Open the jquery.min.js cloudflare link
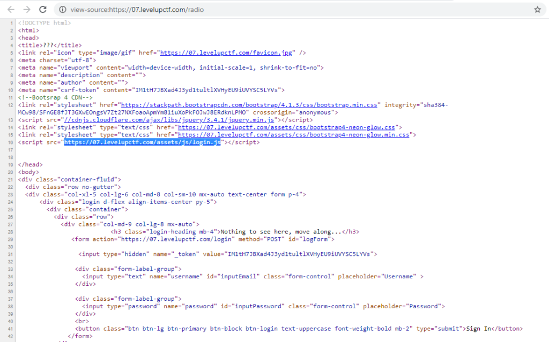549x342 pixels. click(169, 120)
